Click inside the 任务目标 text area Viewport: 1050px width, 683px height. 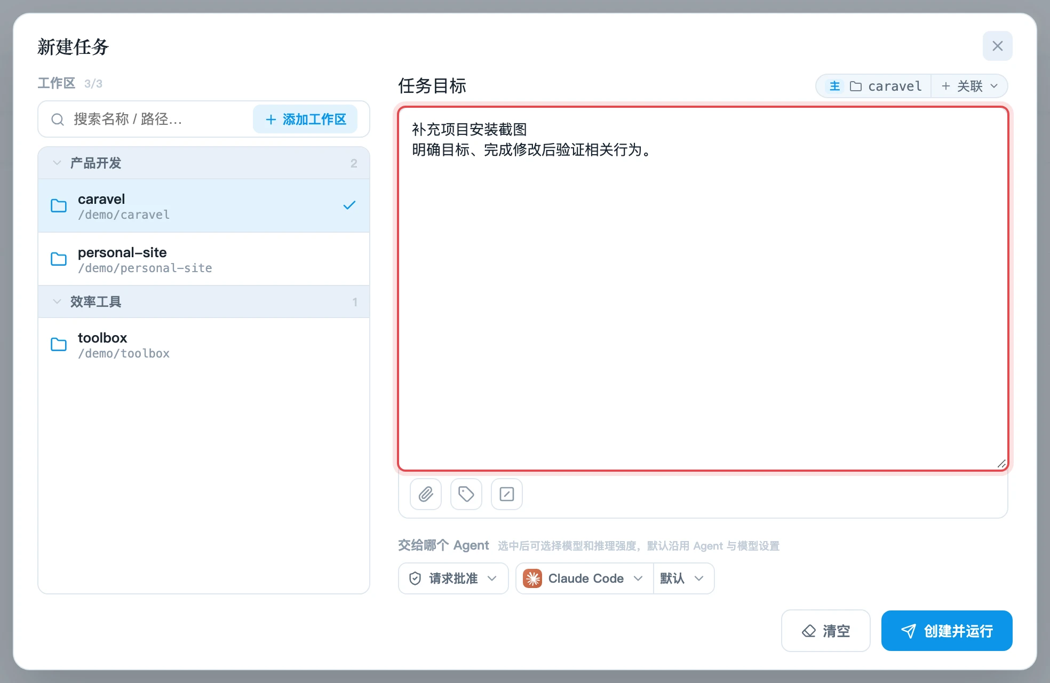coord(703,289)
